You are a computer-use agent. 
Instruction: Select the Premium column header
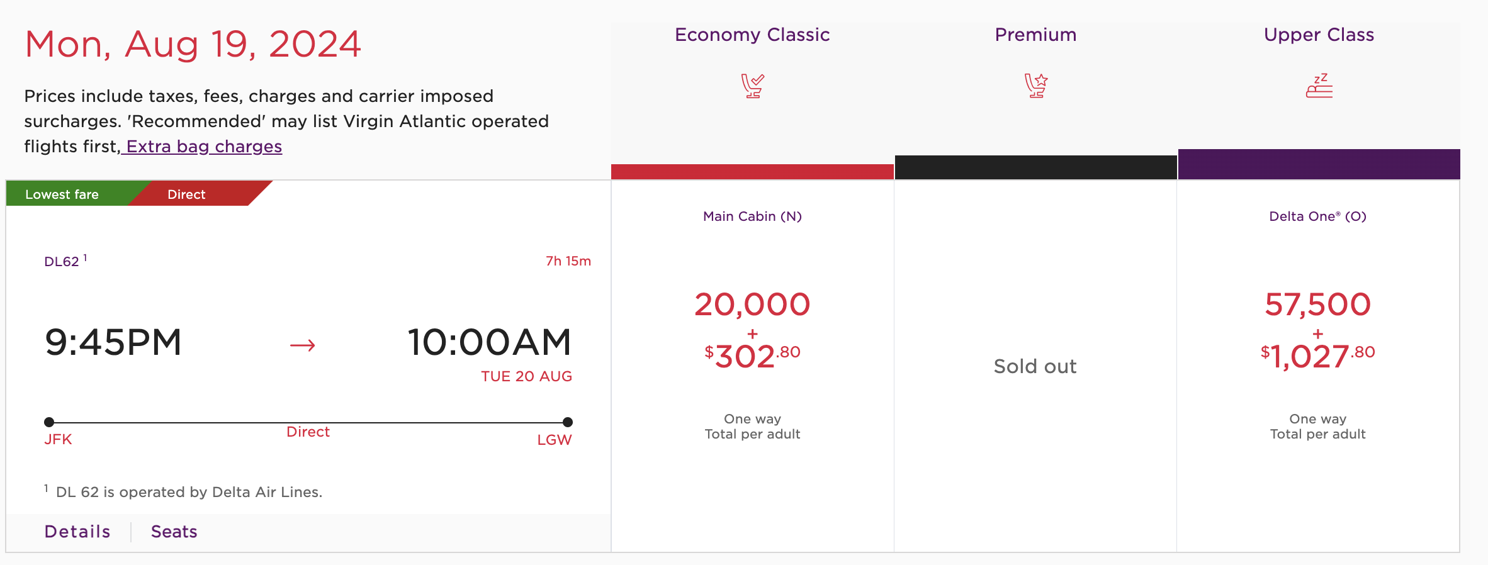(1035, 35)
